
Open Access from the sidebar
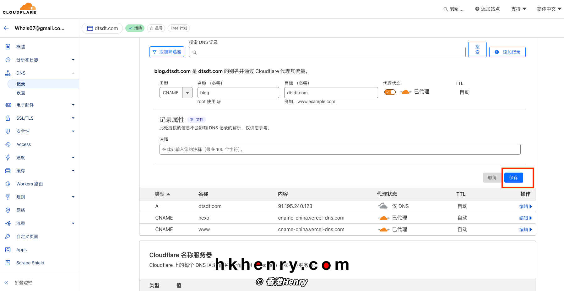pos(24,144)
